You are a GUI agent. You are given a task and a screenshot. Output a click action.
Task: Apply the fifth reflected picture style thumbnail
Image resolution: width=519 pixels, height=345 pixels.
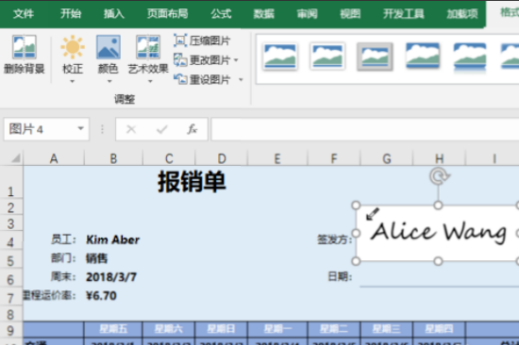pyautogui.click(x=470, y=57)
